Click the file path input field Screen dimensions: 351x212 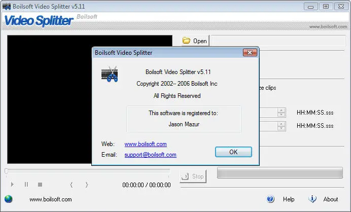(278, 41)
